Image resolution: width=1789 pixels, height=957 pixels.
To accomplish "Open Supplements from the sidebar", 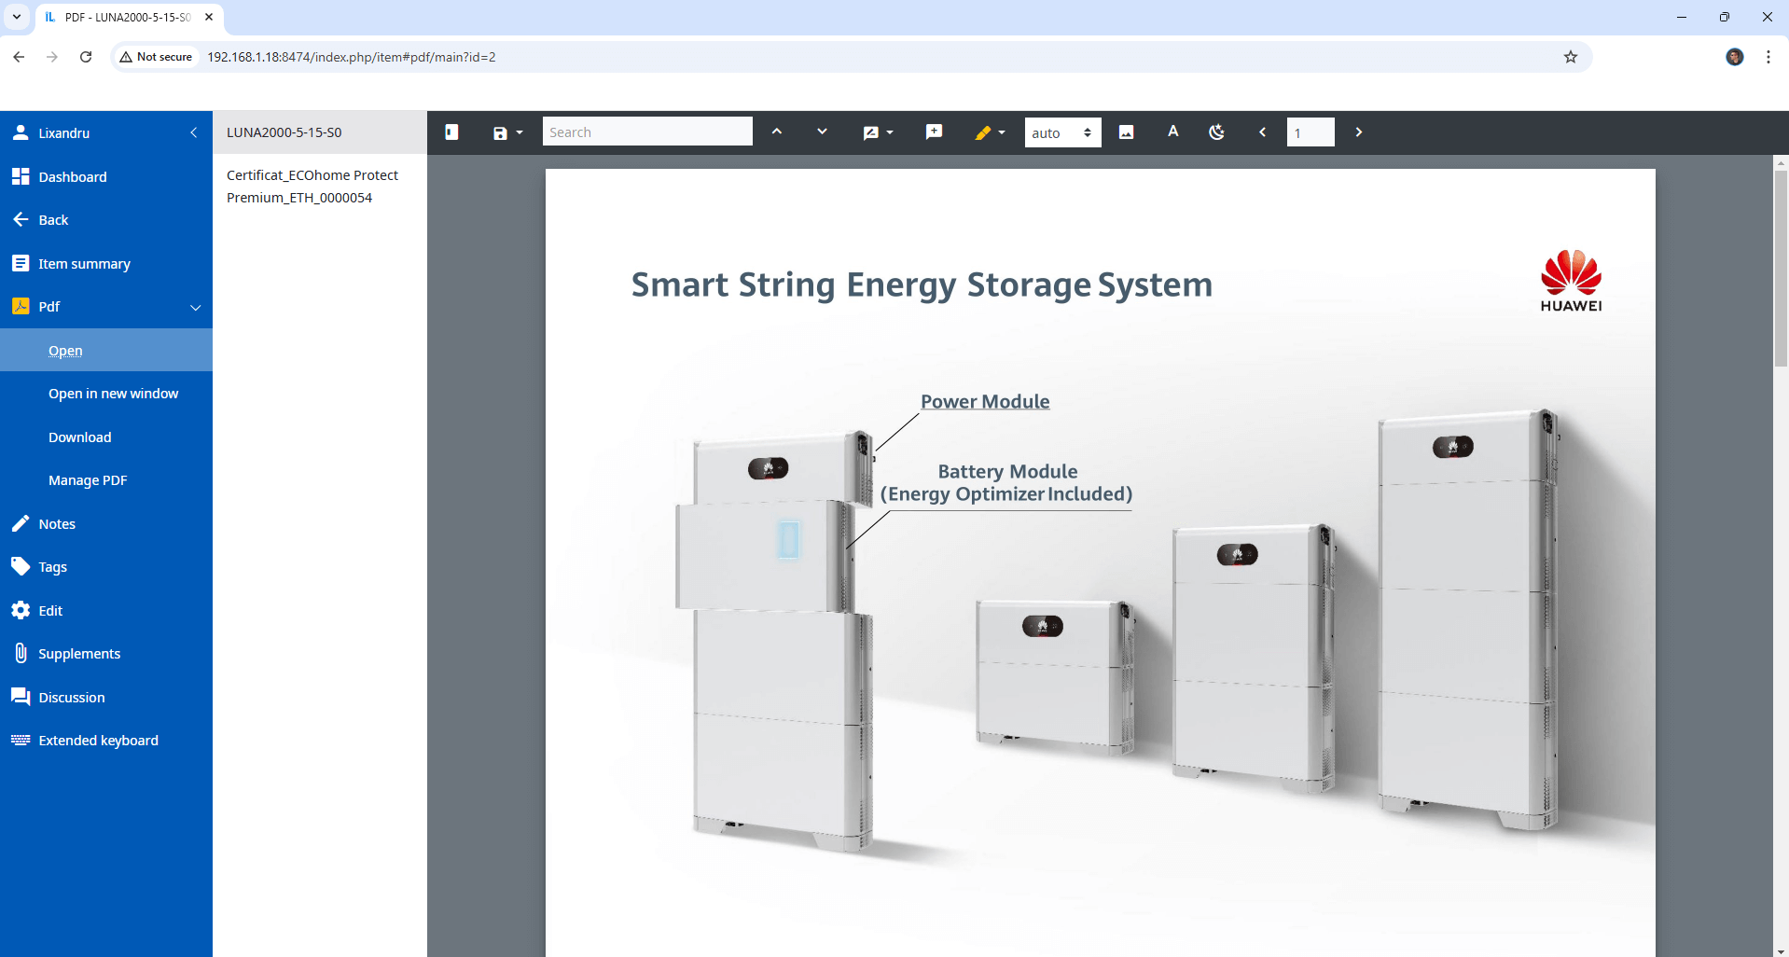I will tap(106, 654).
